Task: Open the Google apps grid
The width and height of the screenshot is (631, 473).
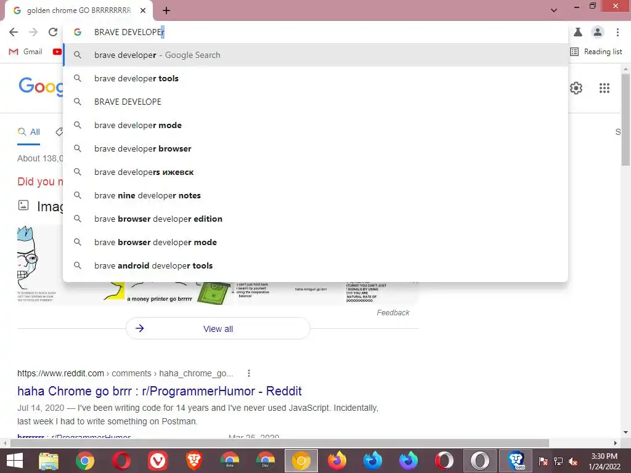Action: click(x=604, y=88)
